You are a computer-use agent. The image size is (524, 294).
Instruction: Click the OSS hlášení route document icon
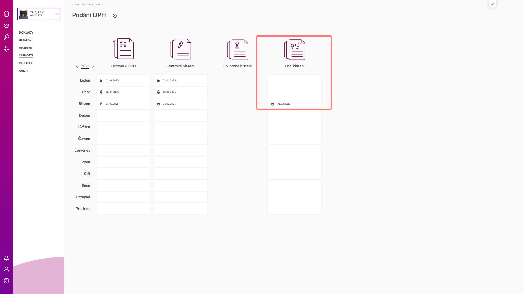(295, 50)
